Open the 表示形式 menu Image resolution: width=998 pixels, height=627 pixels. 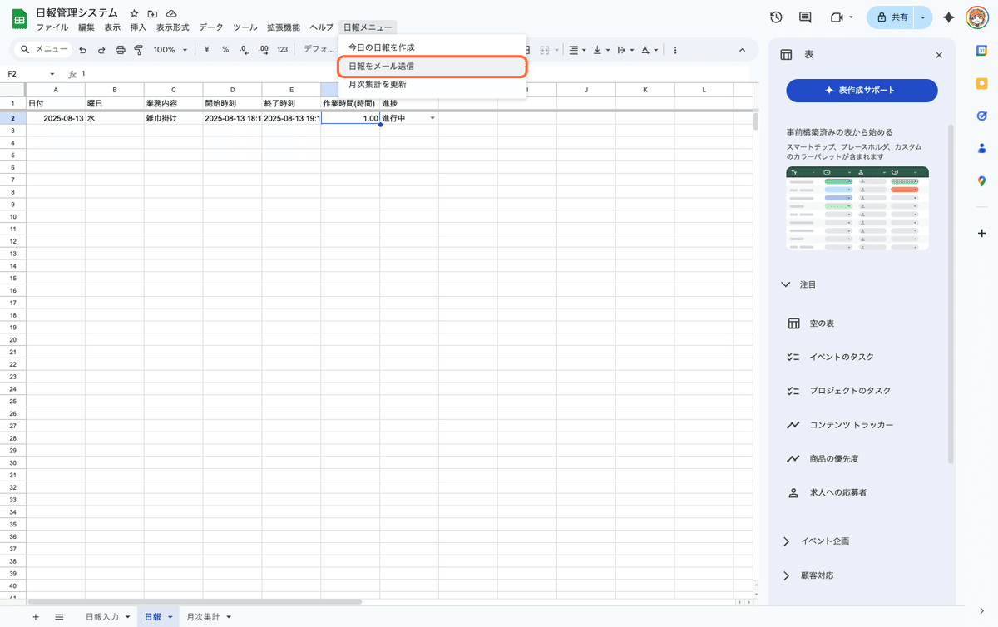(173, 27)
